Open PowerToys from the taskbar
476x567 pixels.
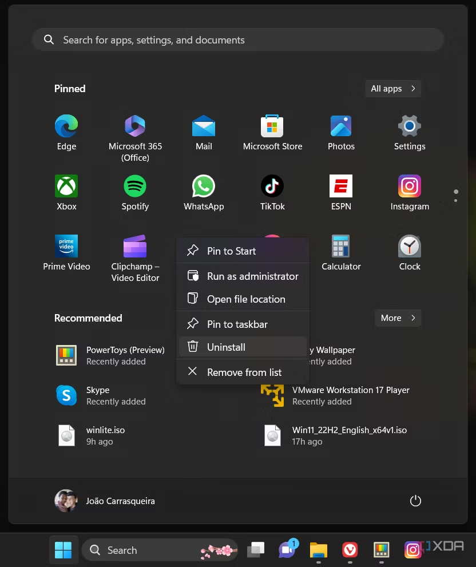[x=381, y=550]
